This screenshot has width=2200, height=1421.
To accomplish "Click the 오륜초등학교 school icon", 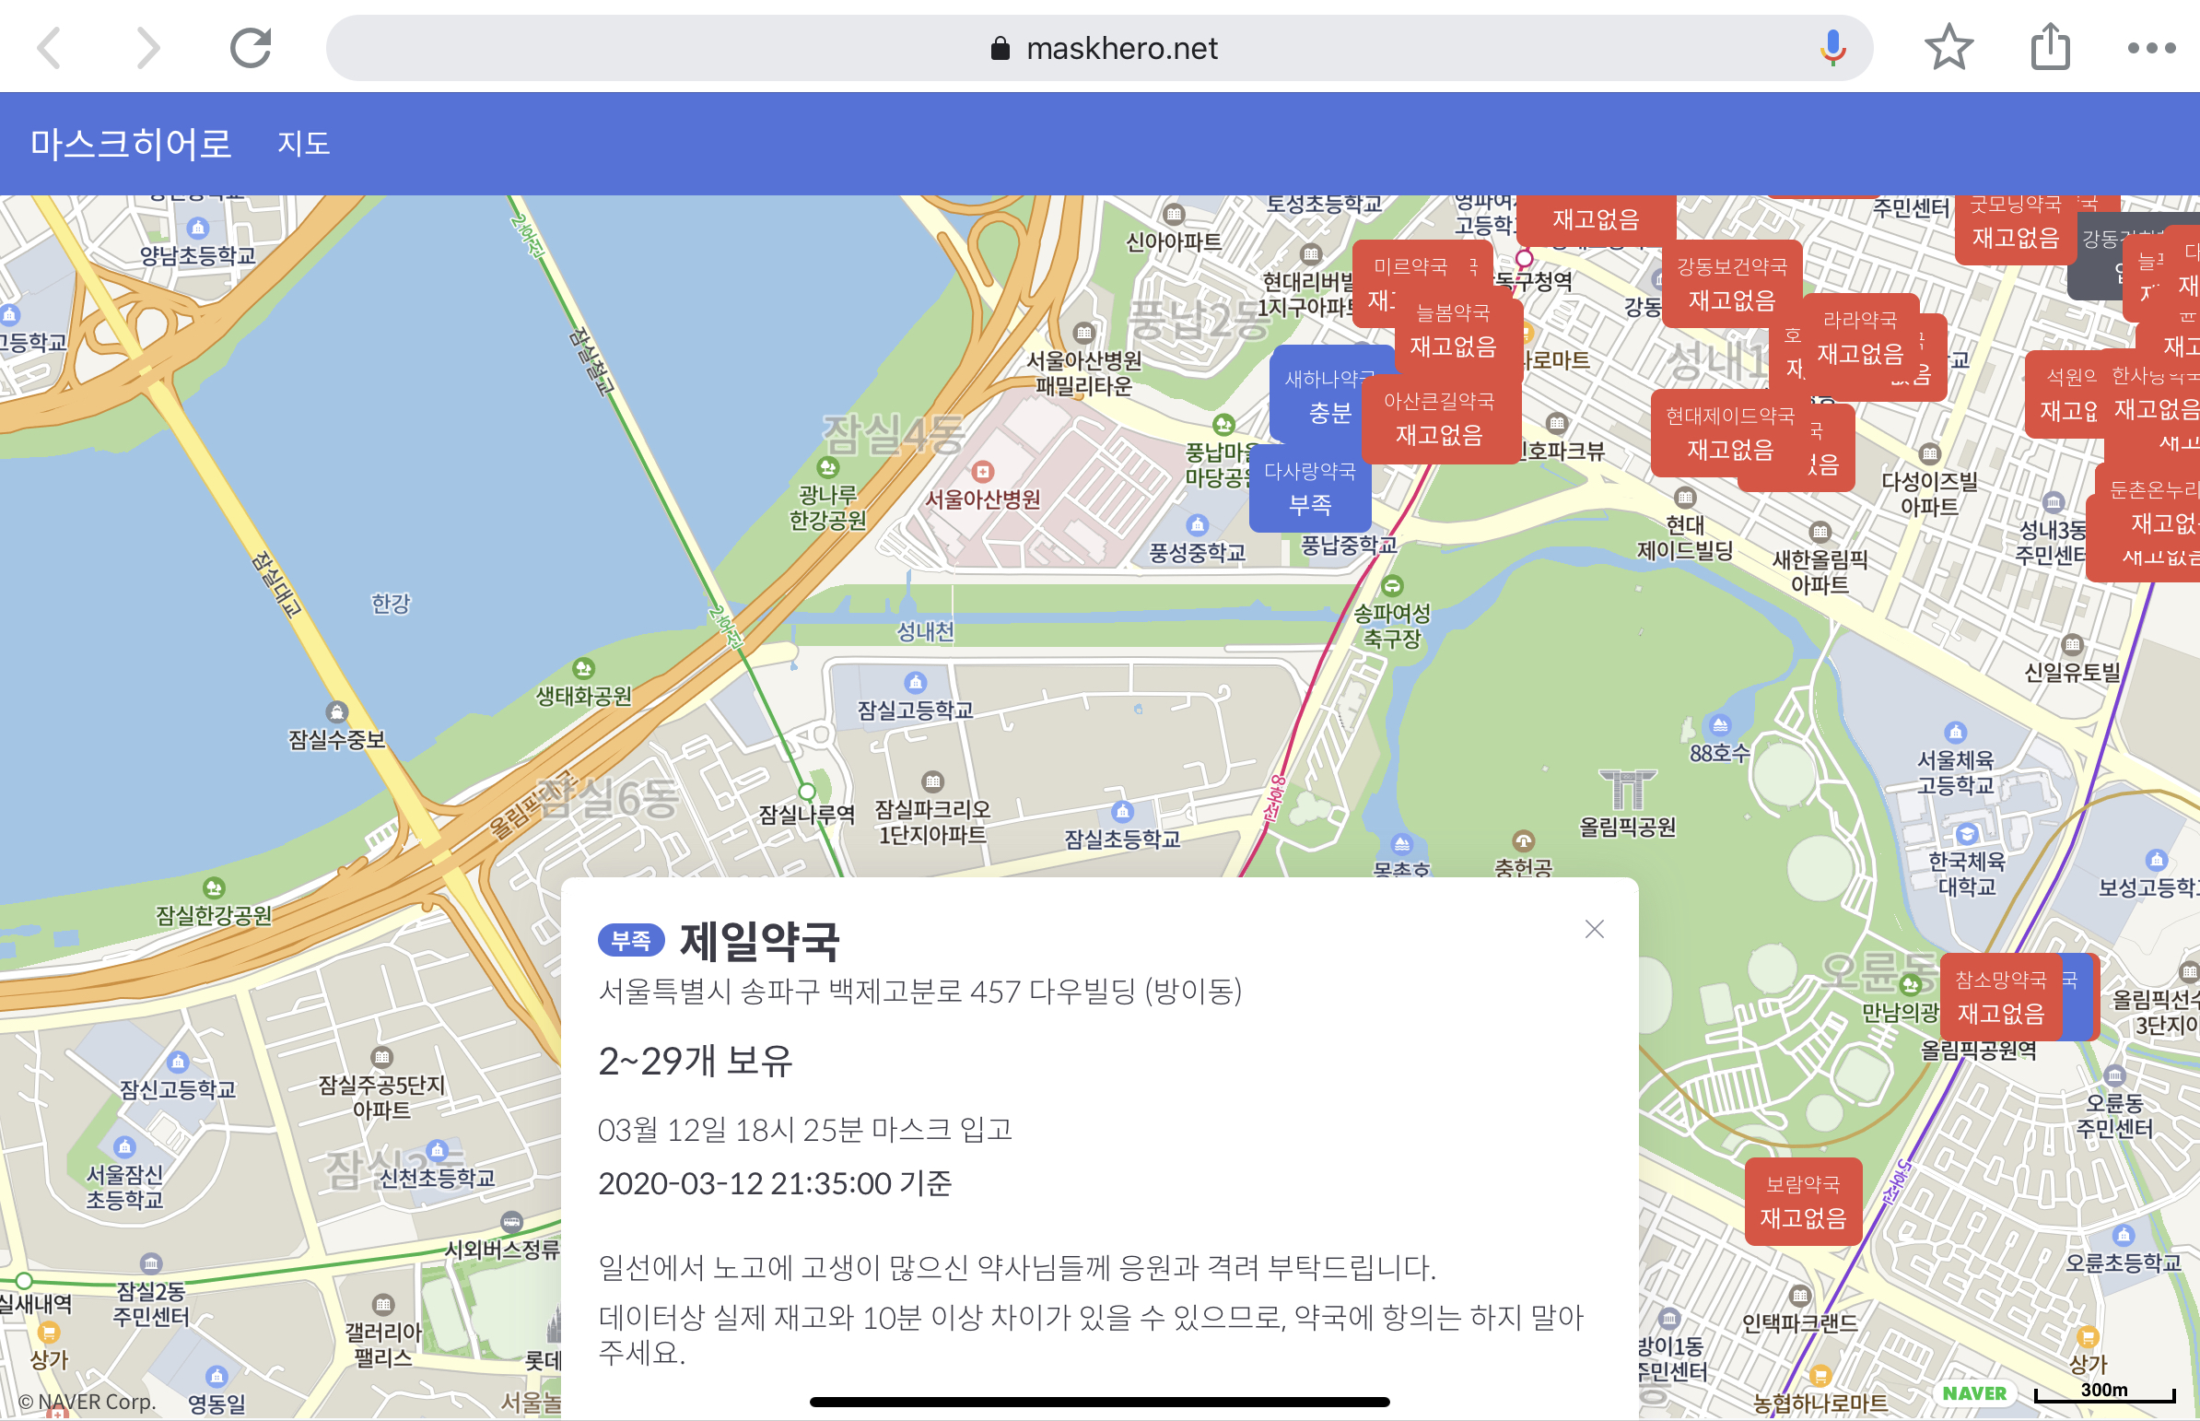I will point(2123,1235).
